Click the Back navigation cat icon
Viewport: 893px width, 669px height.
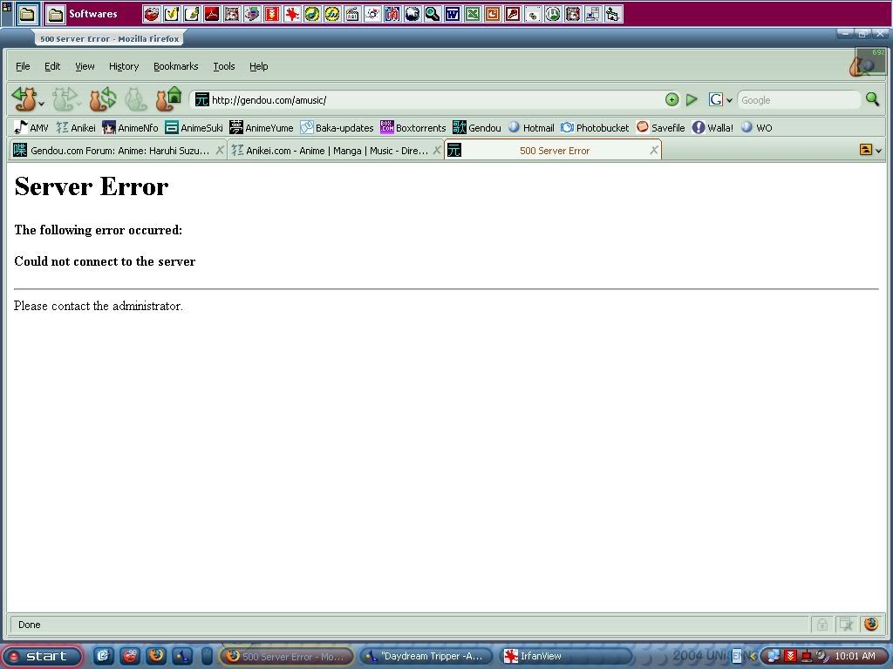click(x=24, y=99)
